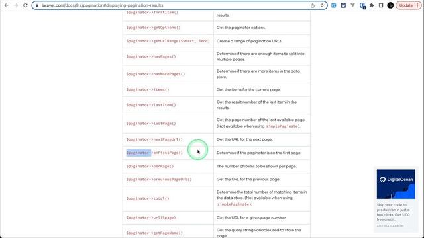Image resolution: width=424 pixels, height=238 pixels.
Task: Click $paginator->getUrlRange($start, $end) code
Action: coord(168,41)
